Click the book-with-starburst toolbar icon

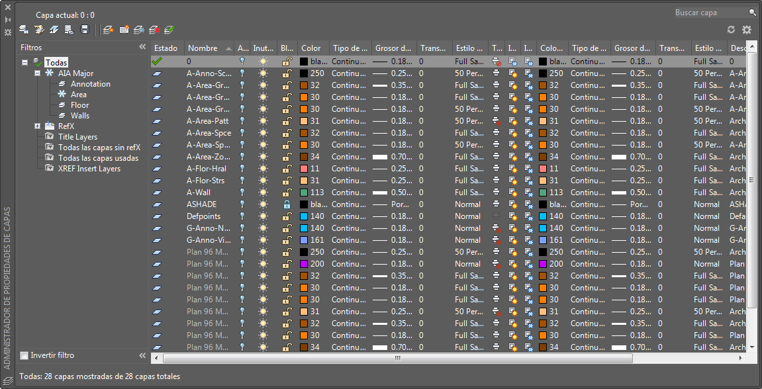[x=124, y=30]
